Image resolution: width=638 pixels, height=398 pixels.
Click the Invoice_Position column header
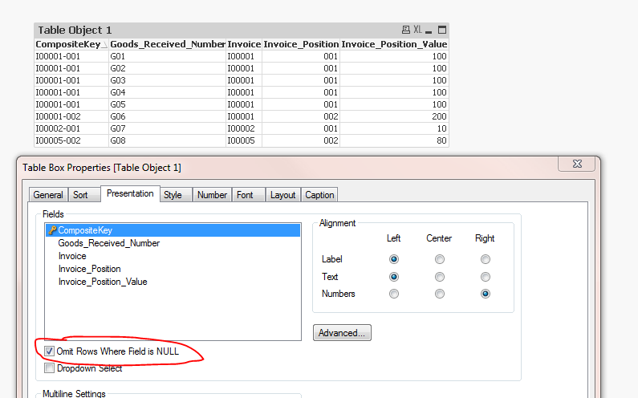point(300,44)
